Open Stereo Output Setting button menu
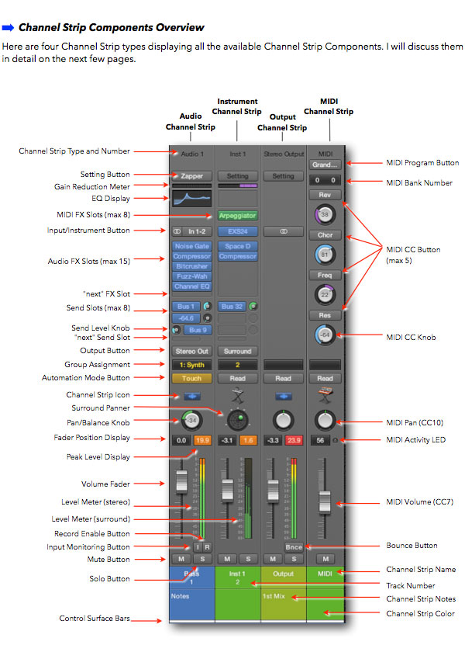The height and width of the screenshot is (659, 465). [x=284, y=176]
